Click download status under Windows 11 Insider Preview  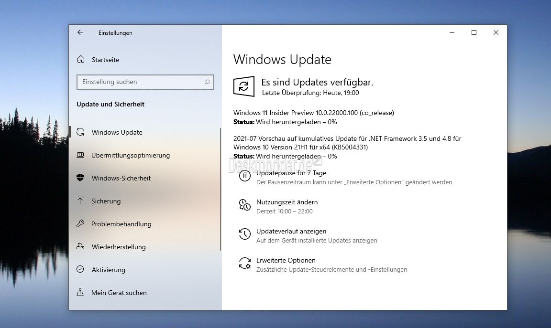coord(285,122)
